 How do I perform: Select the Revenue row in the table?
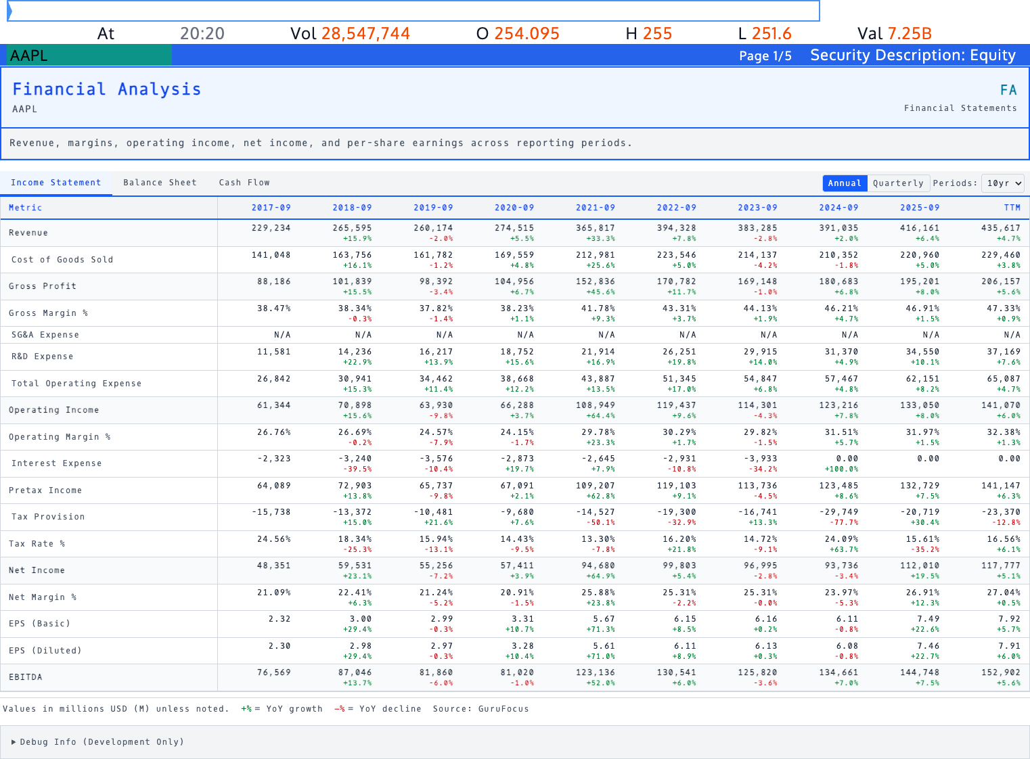pyautogui.click(x=28, y=232)
